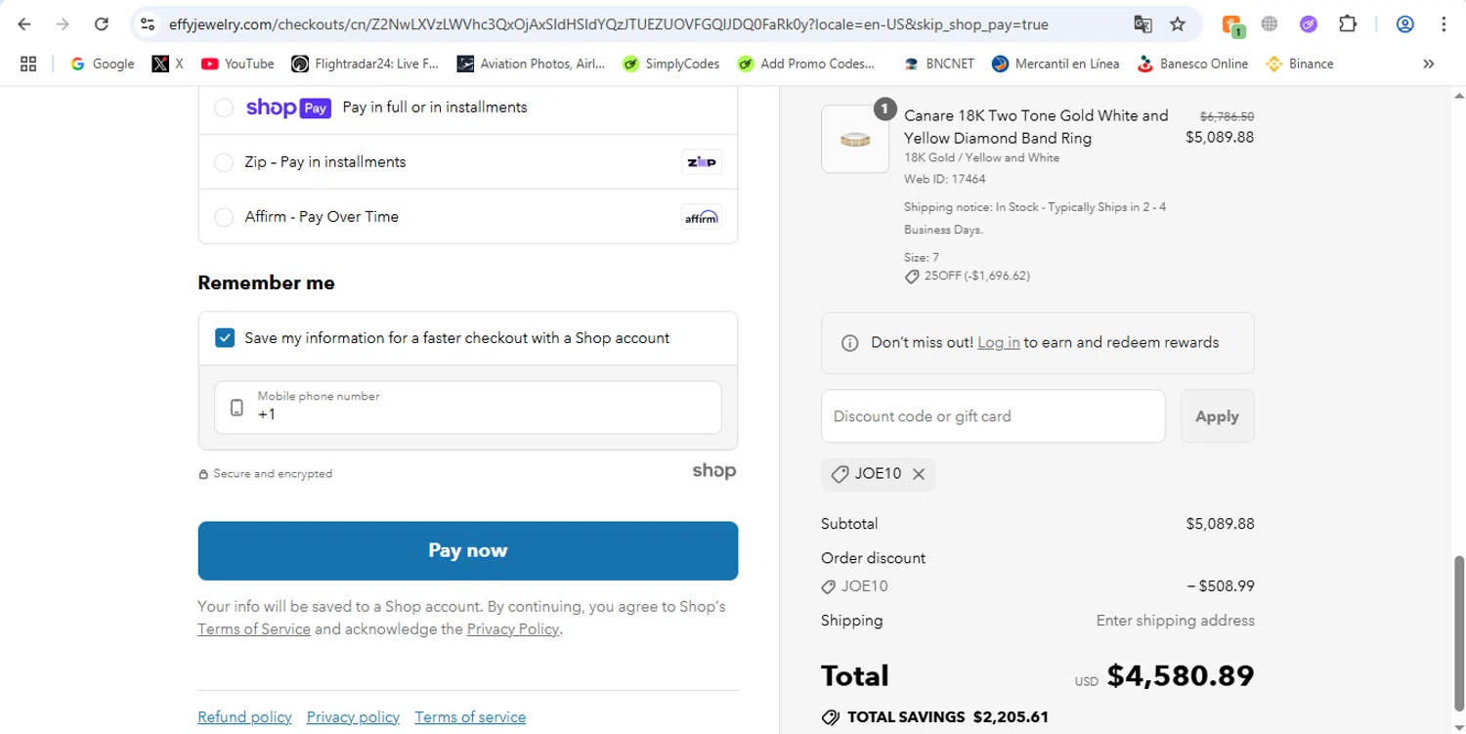Click the Apply discount button

pyautogui.click(x=1218, y=416)
